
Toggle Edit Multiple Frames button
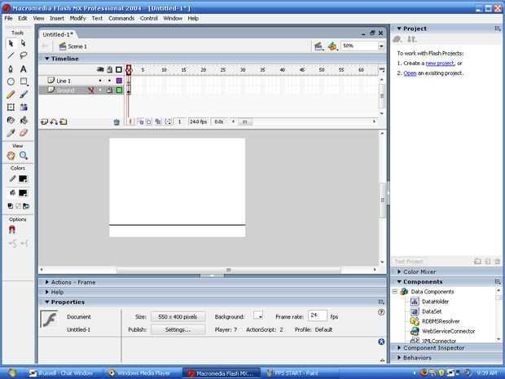(x=158, y=121)
